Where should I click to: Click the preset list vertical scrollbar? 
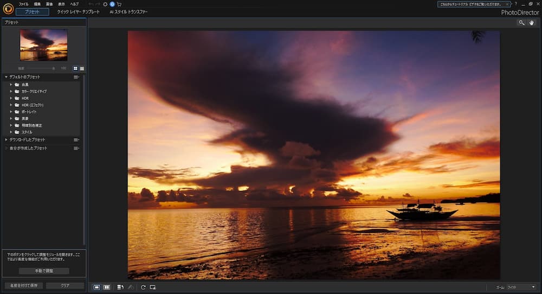84,159
